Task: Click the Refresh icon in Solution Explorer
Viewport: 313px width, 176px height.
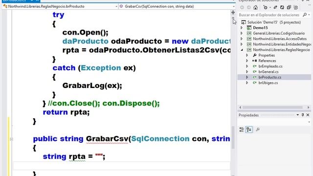Action: pyautogui.click(x=282, y=8)
